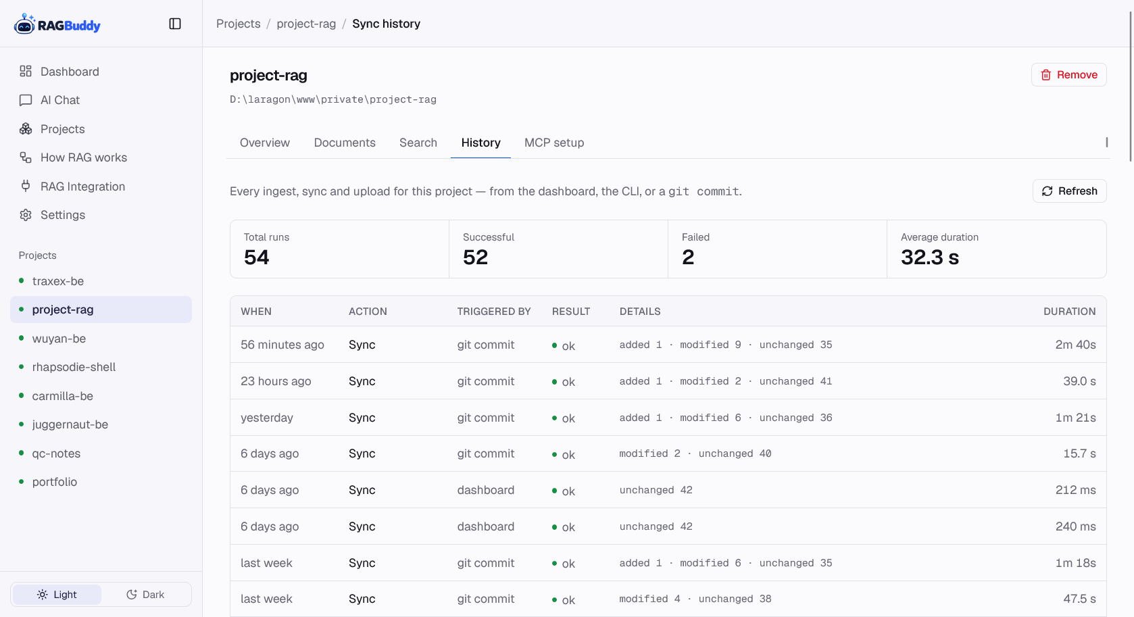Click the '2m 40s' duration value
Image resolution: width=1134 pixels, height=617 pixels.
1076,345
